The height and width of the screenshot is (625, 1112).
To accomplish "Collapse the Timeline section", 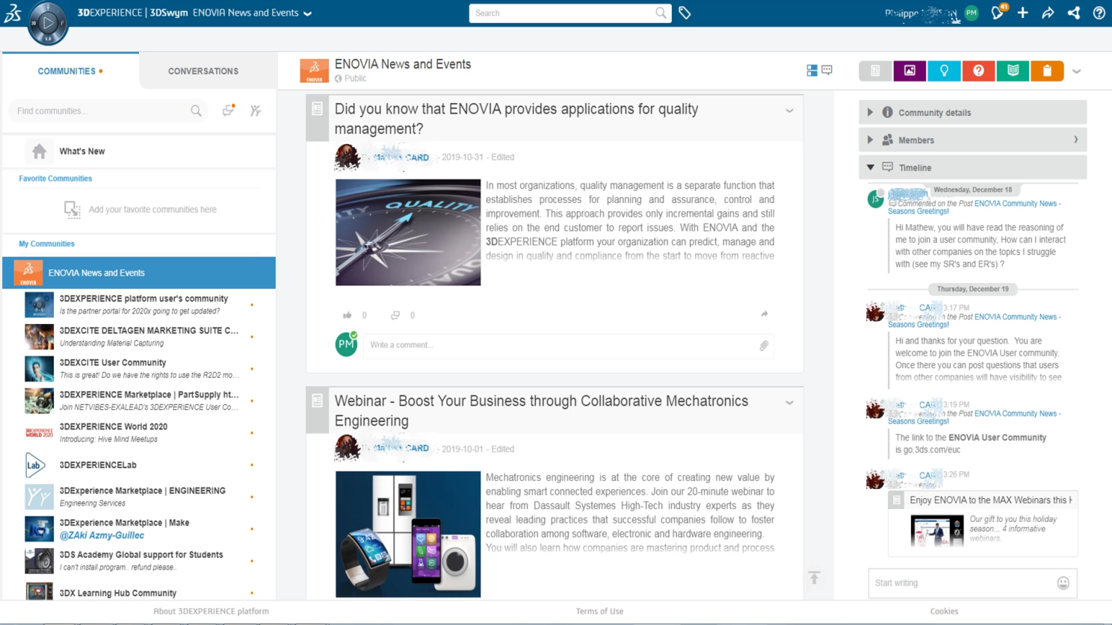I will tap(870, 168).
